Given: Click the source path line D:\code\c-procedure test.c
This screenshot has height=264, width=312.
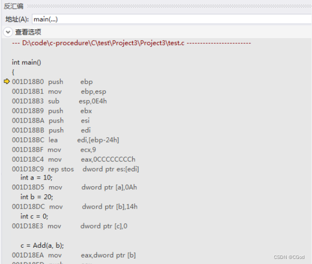Looking at the screenshot, I should 131,43.
